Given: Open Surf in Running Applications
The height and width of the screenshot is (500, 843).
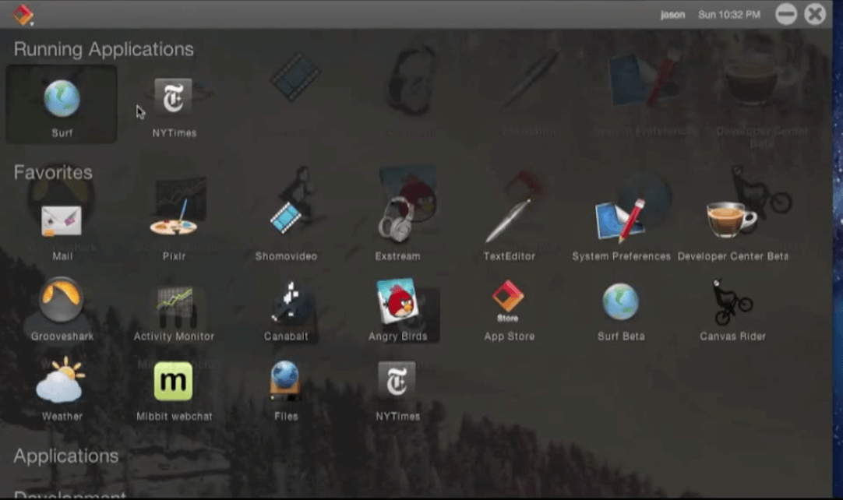Looking at the screenshot, I should (x=62, y=105).
